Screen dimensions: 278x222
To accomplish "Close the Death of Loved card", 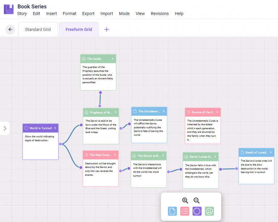I will [271, 153].
